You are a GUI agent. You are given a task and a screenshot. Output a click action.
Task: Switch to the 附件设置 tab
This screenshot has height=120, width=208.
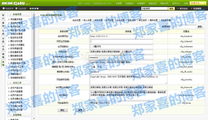click(x=98, y=20)
